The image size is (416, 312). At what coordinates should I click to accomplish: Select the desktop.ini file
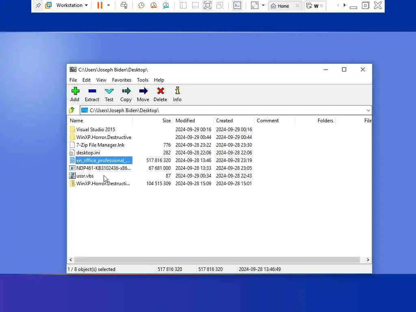(x=88, y=153)
